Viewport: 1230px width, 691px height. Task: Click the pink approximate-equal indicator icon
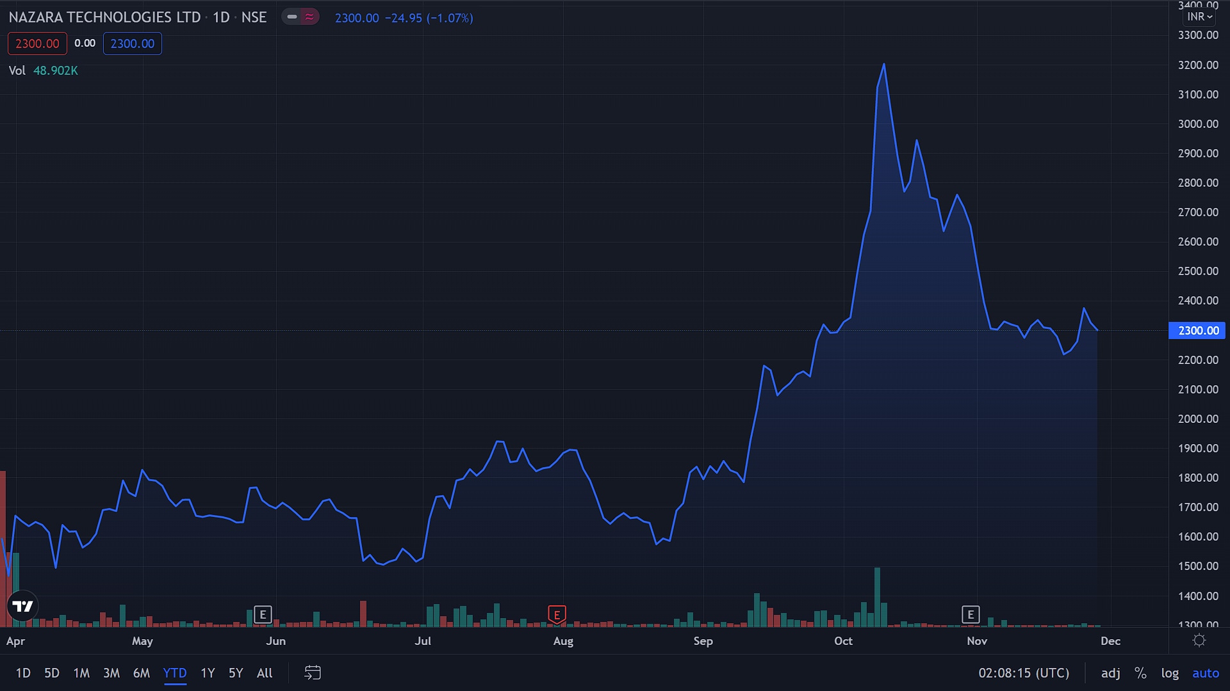point(309,17)
